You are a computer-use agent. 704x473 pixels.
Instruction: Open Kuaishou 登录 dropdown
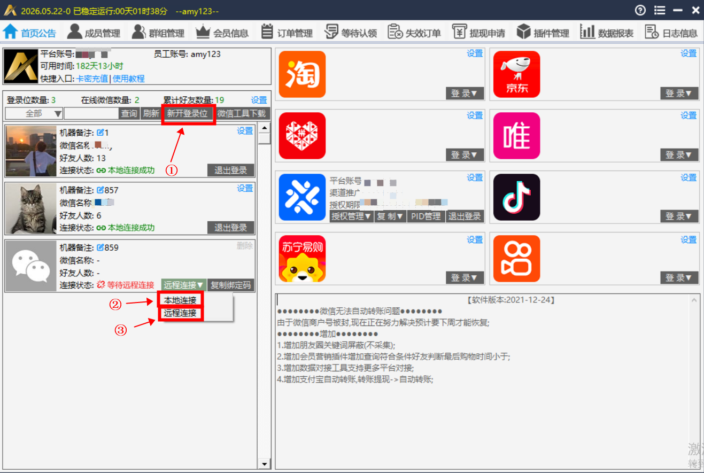pos(679,278)
